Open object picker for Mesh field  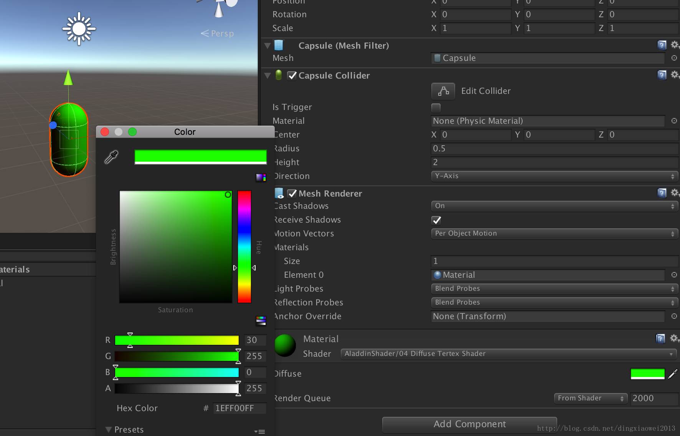[674, 58]
